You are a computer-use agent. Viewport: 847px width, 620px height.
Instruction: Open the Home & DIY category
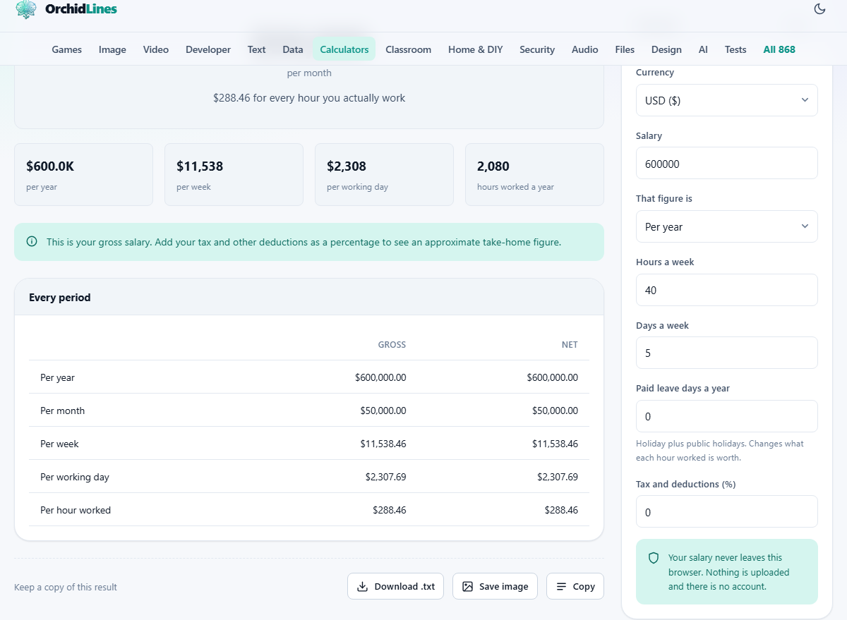[x=476, y=49]
